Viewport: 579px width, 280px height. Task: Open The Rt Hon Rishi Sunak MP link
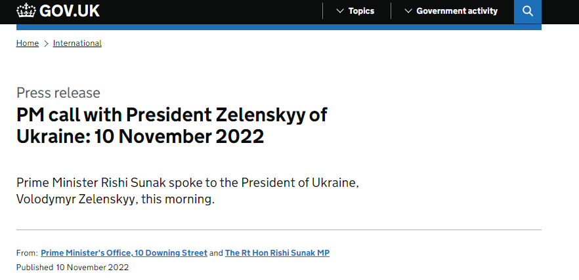tap(277, 252)
